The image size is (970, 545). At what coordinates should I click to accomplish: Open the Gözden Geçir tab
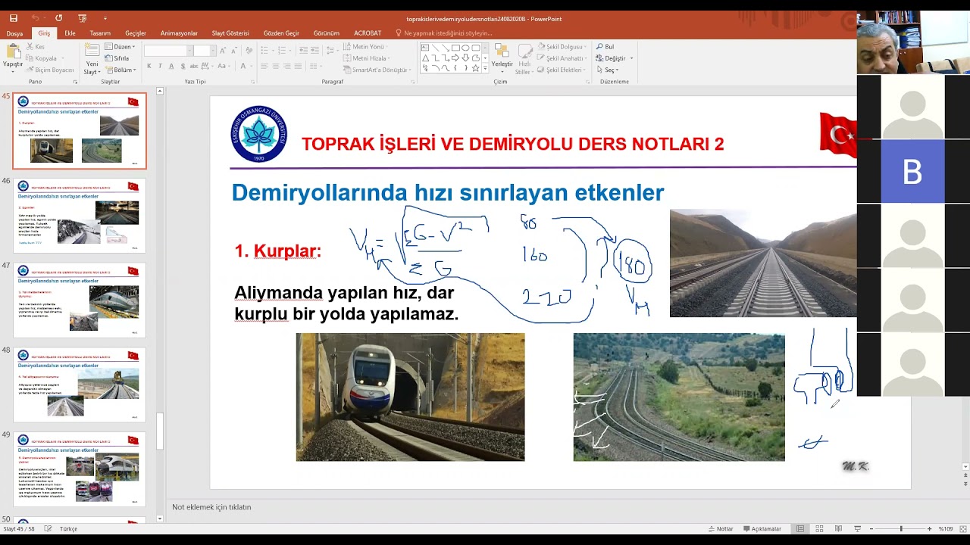(x=281, y=33)
